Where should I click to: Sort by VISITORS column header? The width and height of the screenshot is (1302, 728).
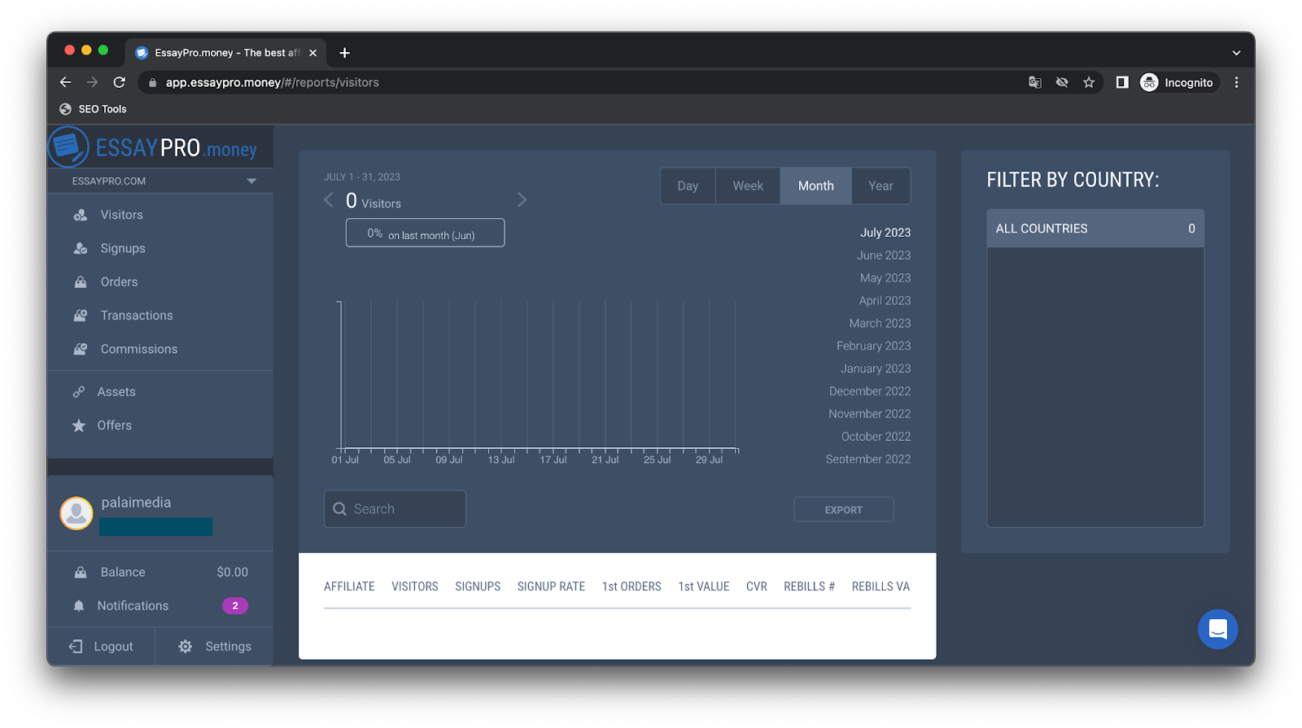(415, 586)
